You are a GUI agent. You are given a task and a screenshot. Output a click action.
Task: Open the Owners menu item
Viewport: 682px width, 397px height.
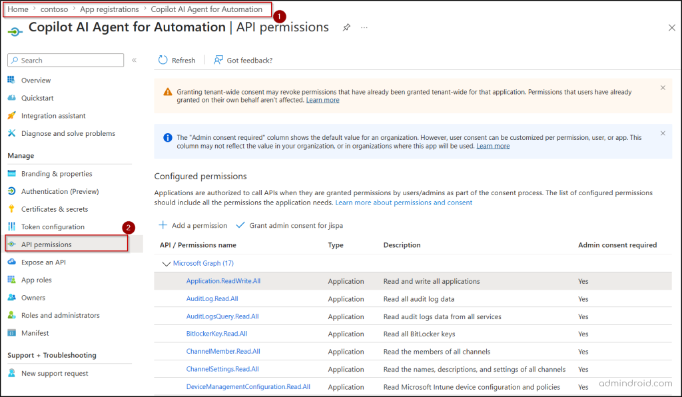click(x=33, y=298)
